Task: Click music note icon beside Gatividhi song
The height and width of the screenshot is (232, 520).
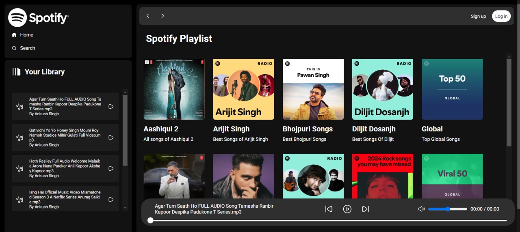Action: pyautogui.click(x=19, y=137)
